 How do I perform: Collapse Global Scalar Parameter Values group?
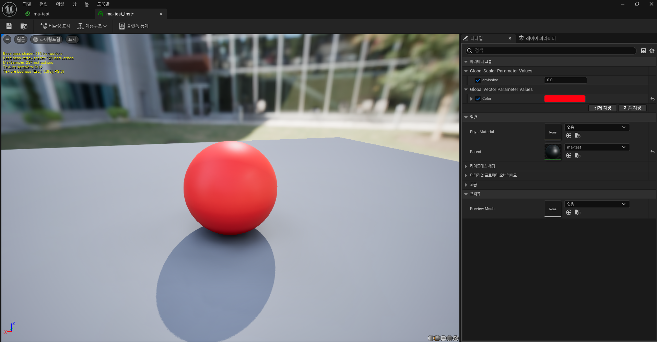pyautogui.click(x=466, y=71)
